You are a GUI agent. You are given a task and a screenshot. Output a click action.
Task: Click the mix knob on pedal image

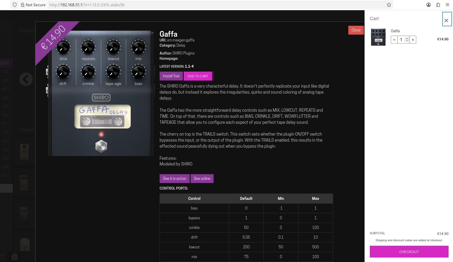pyautogui.click(x=138, y=47)
